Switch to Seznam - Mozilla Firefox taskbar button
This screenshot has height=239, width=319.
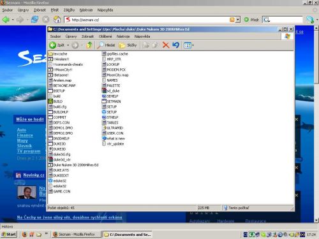[x=77, y=235]
